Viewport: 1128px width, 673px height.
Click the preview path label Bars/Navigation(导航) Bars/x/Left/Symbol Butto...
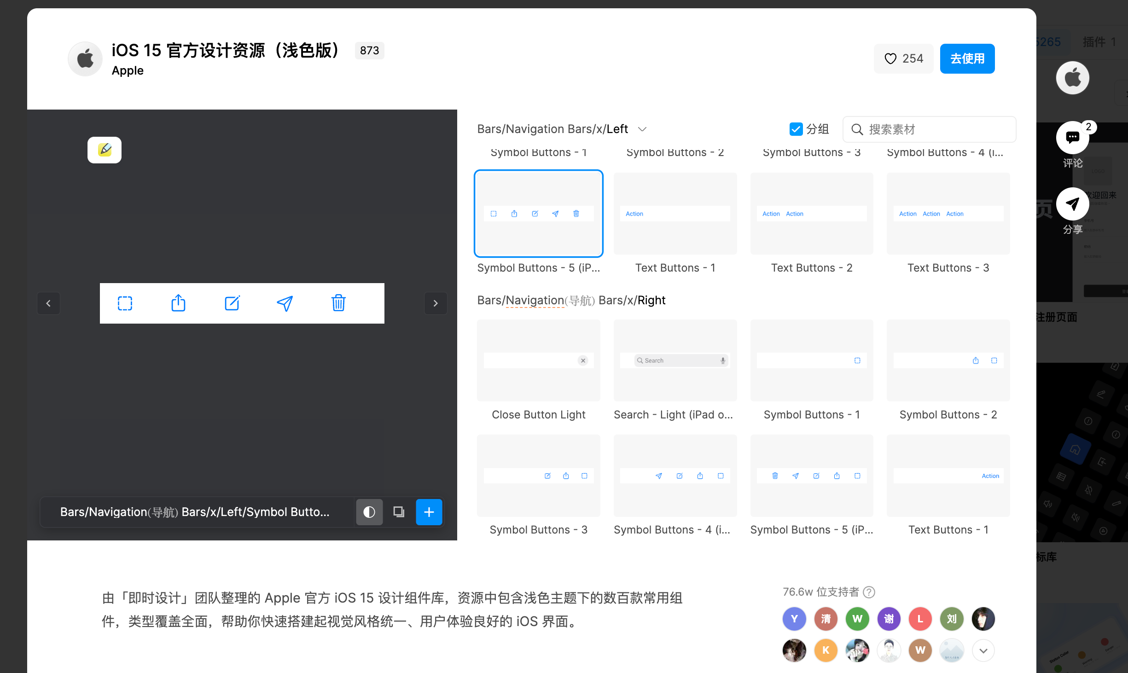(x=195, y=512)
